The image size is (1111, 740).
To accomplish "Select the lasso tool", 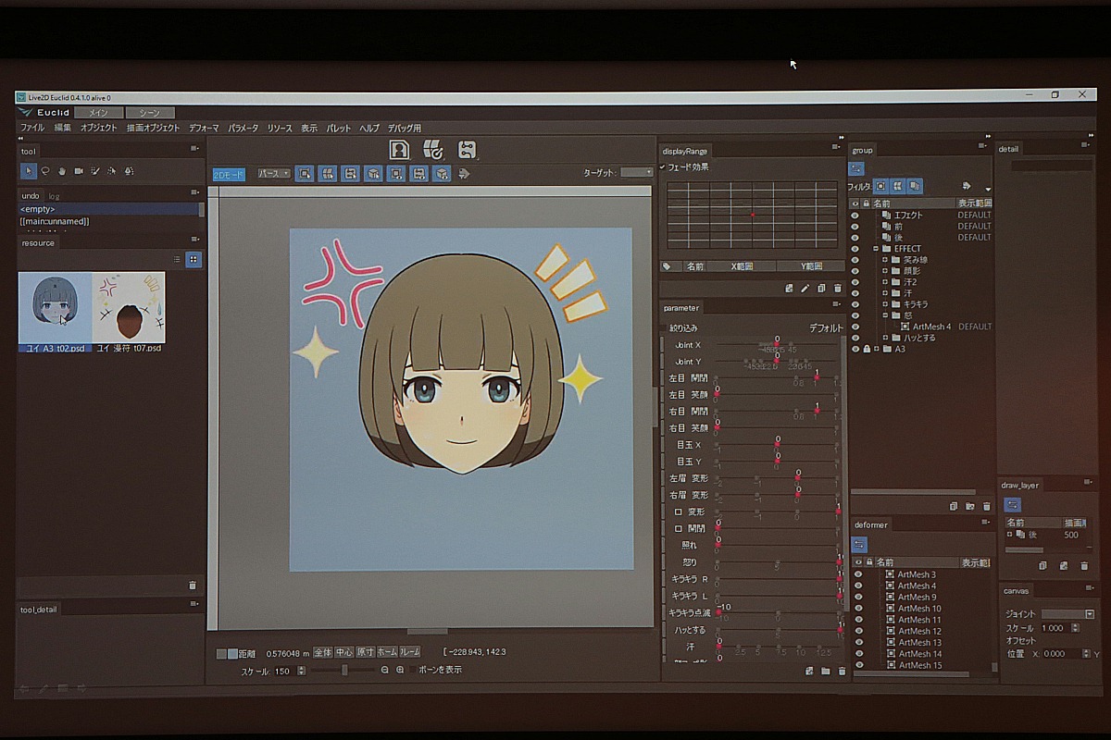I will pos(44,170).
